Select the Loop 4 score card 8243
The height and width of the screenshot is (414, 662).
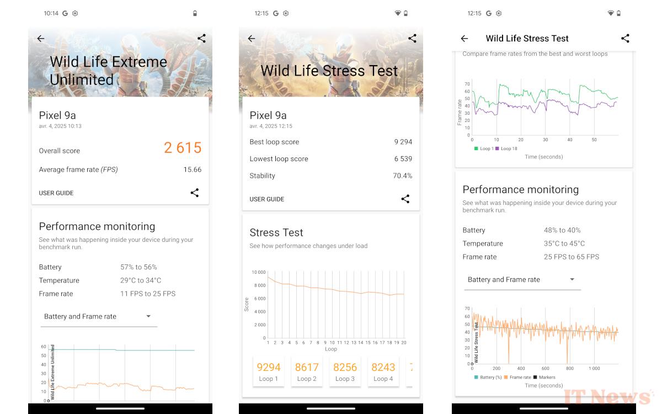point(383,371)
